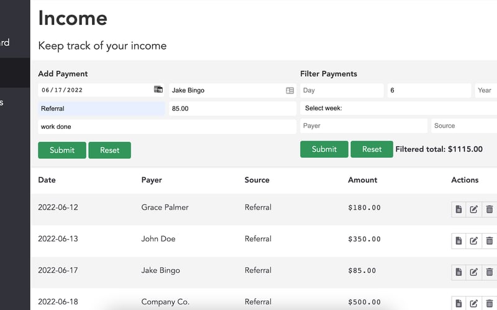Click the Payer filter field

click(x=363, y=126)
